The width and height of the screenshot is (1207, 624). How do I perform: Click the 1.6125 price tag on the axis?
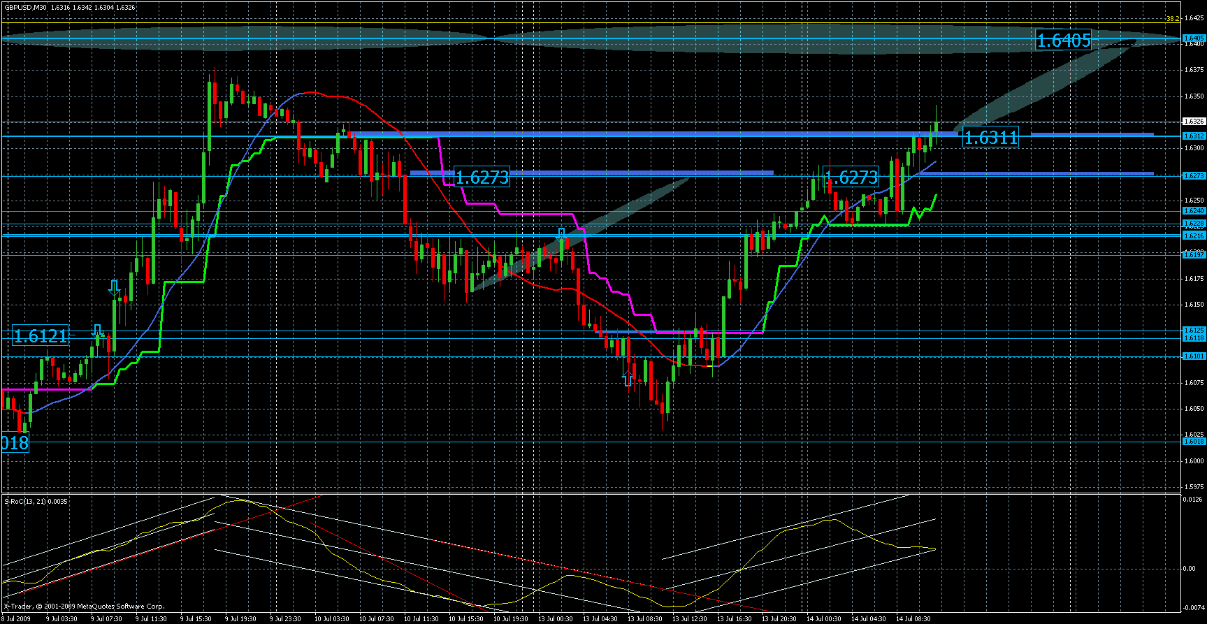tap(1193, 331)
